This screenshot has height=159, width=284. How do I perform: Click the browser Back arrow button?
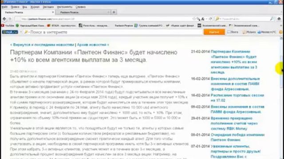tap(4, 19)
